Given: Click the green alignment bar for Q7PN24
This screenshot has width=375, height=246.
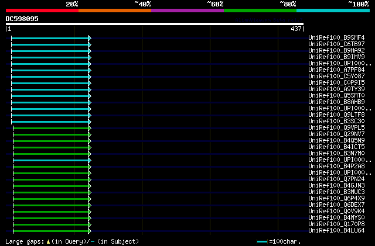Looking at the screenshot, I should (51, 180).
